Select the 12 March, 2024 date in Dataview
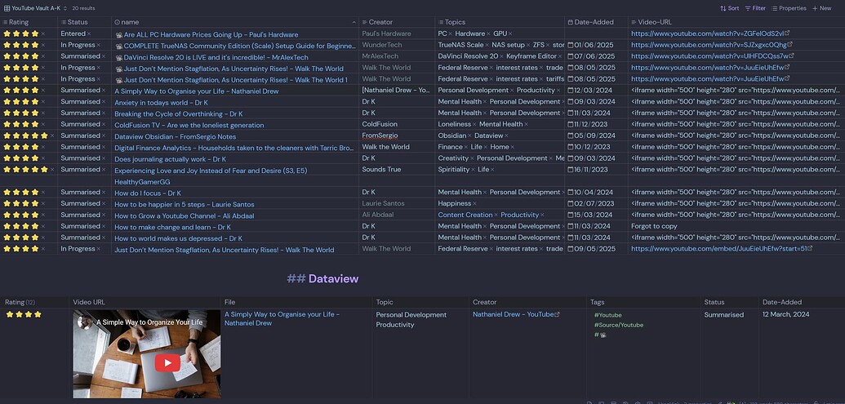Image resolution: width=845 pixels, height=404 pixels. point(786,314)
